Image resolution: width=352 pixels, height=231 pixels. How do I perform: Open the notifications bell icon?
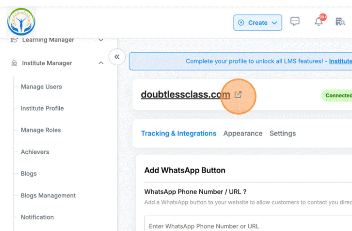click(x=319, y=22)
